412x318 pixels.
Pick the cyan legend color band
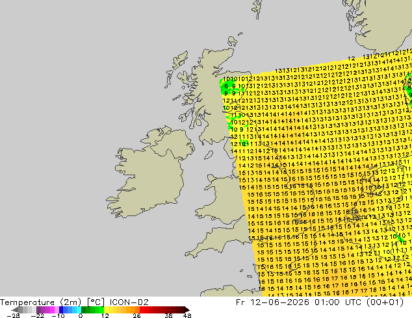79,310
